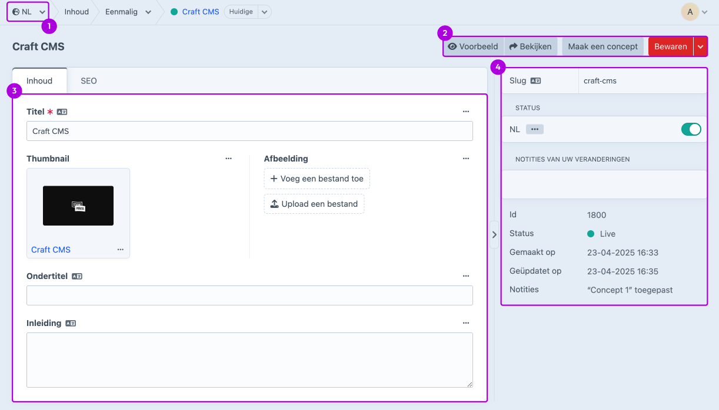Open the Thumbnail field ellipsis menu
Image resolution: width=719 pixels, height=410 pixels.
229,159
